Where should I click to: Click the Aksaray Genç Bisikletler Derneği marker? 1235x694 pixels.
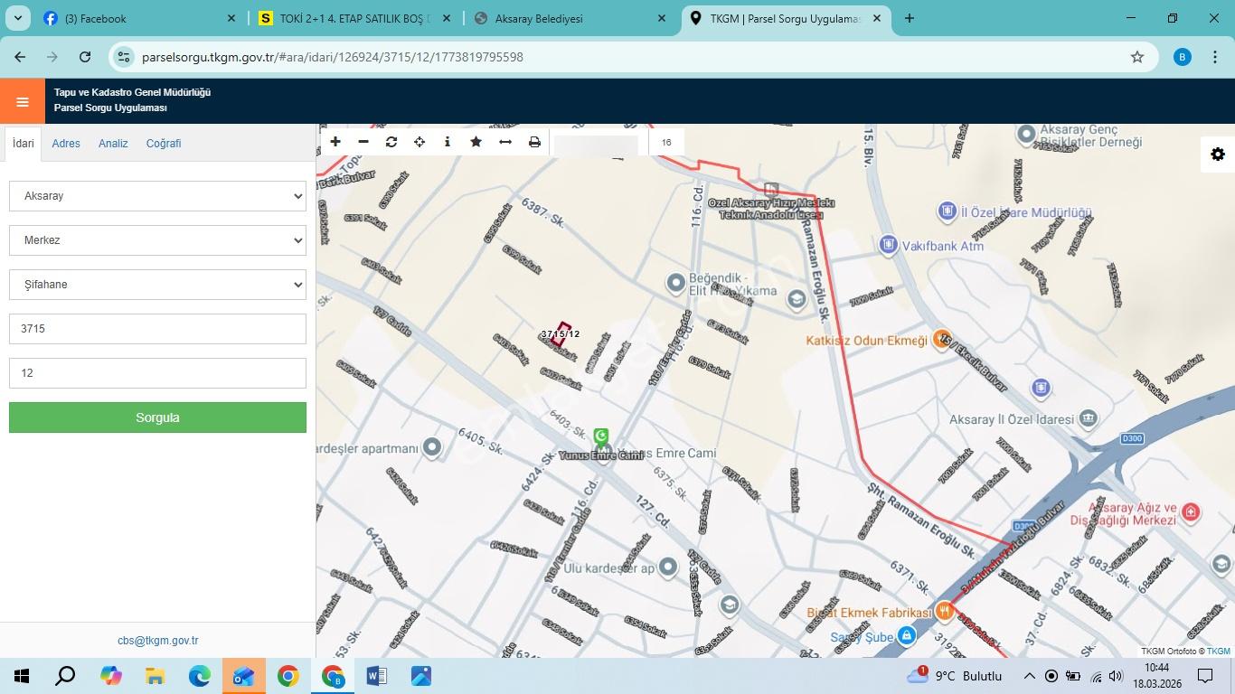1026,135
